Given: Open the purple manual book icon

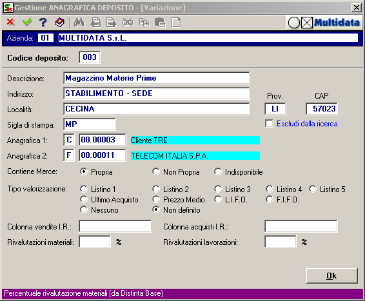Looking at the screenshot, I should click(59, 23).
